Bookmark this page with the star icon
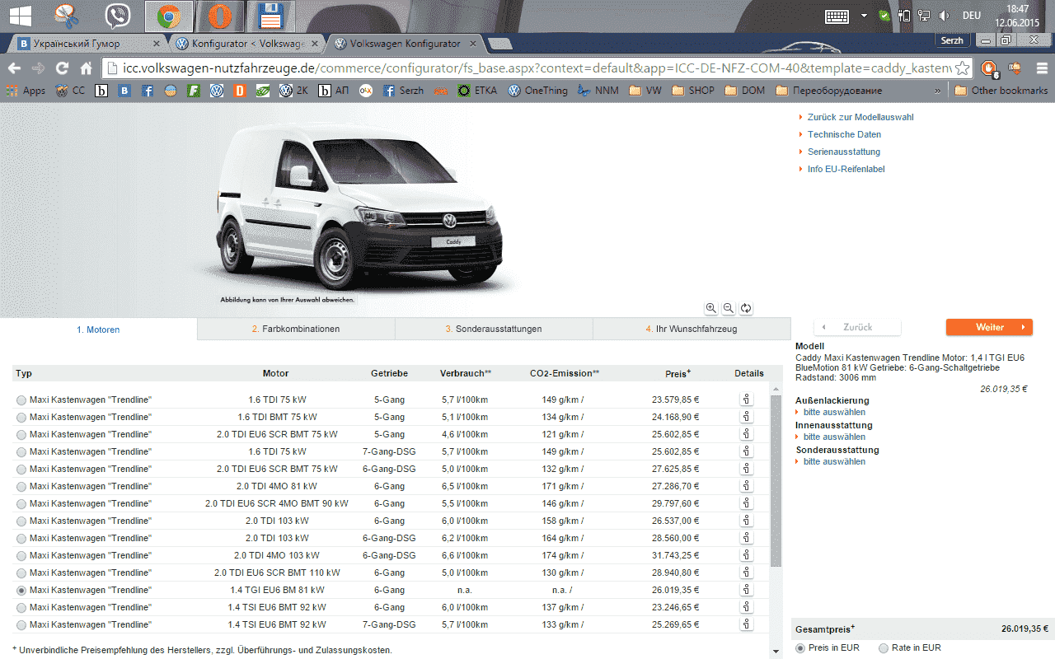The height and width of the screenshot is (659, 1055). 961,68
